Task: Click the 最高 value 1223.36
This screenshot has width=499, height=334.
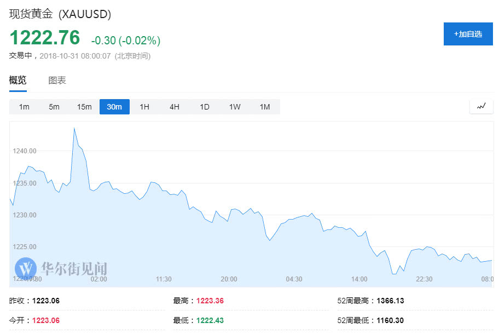Action: 210,301
